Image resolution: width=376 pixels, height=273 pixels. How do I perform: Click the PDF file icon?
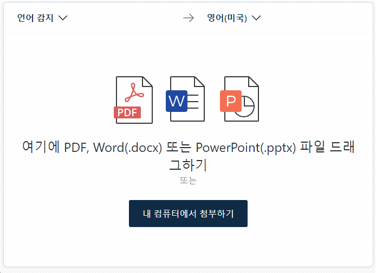click(x=133, y=100)
